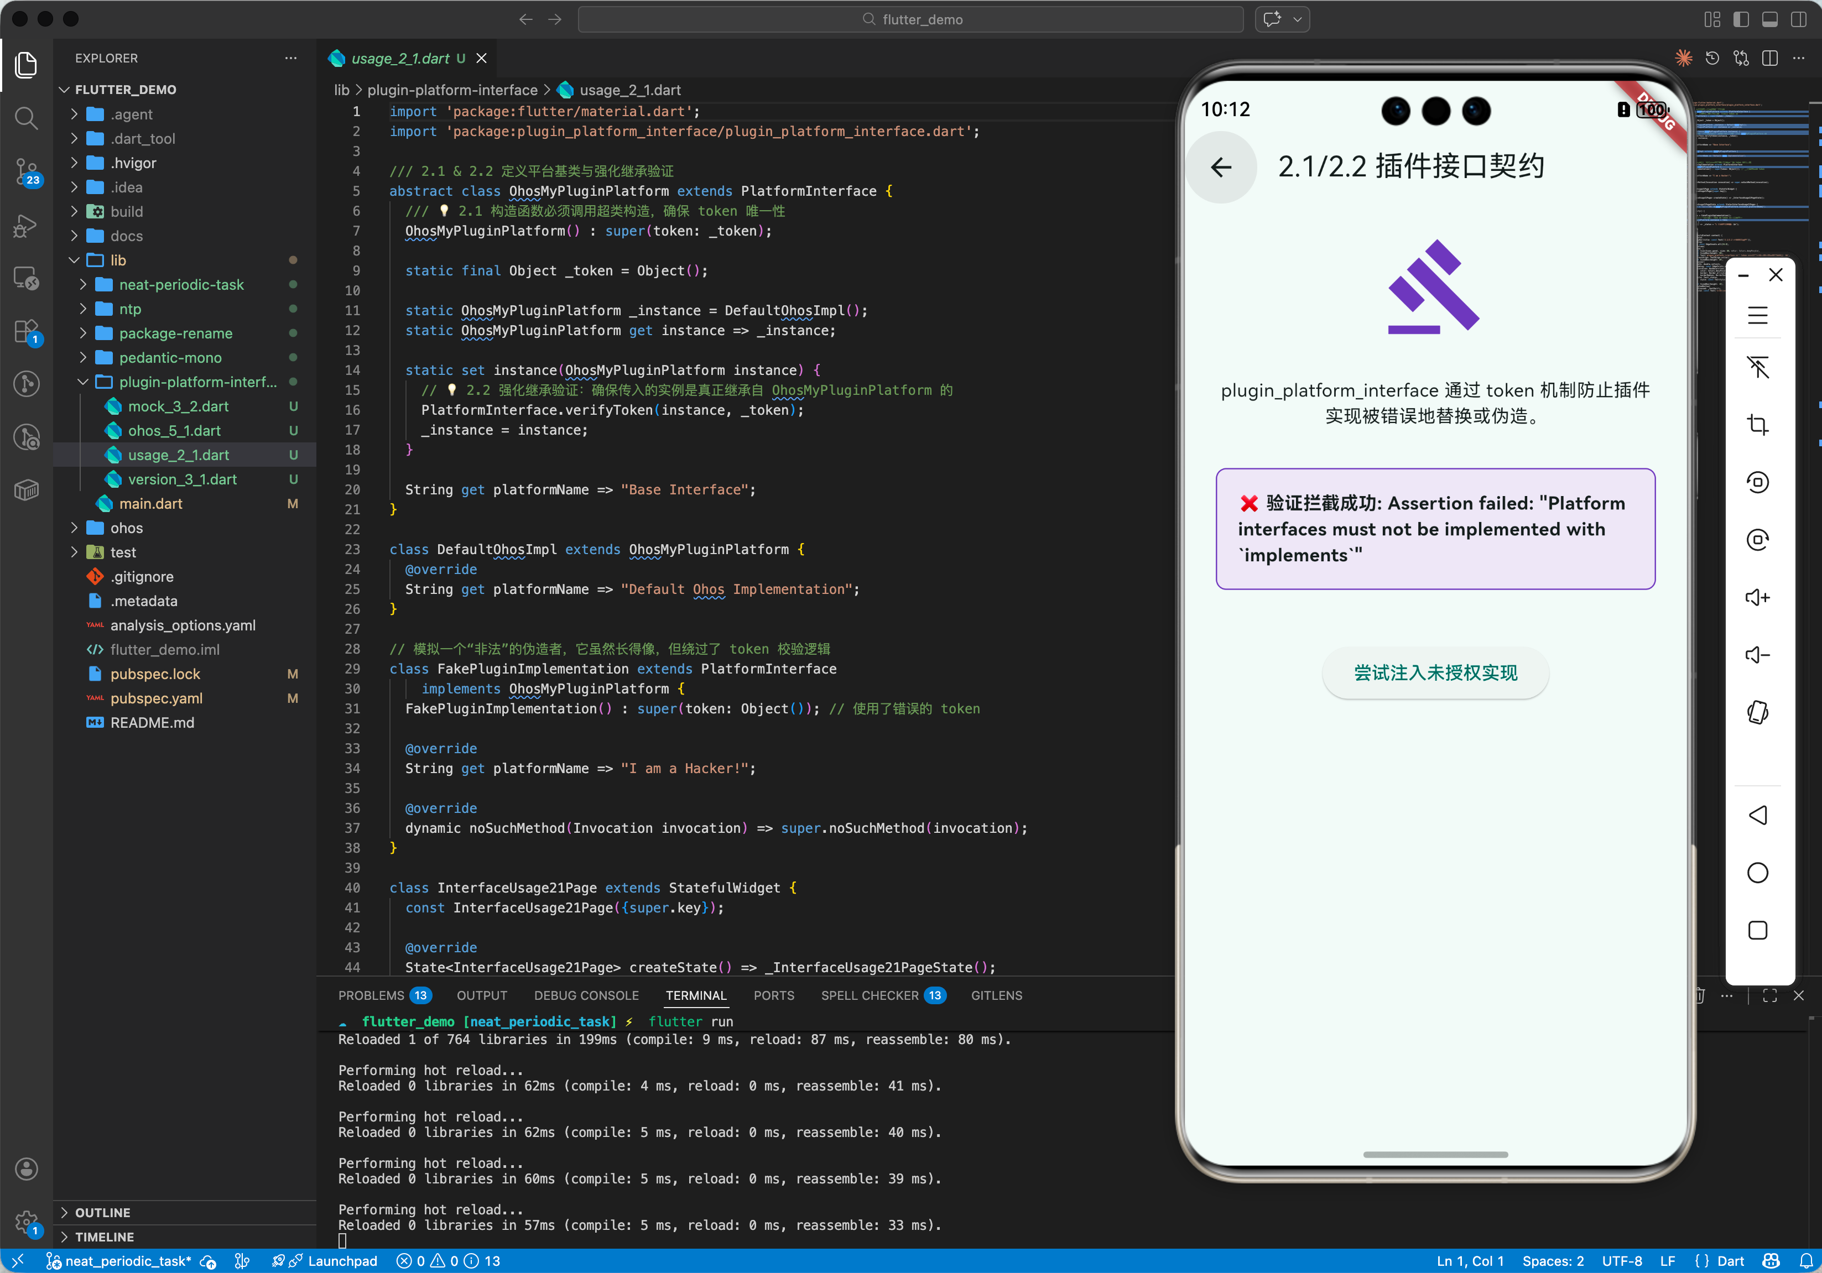Switch to DEBUG CONSOLE tab
This screenshot has height=1273, width=1822.
pyautogui.click(x=586, y=995)
